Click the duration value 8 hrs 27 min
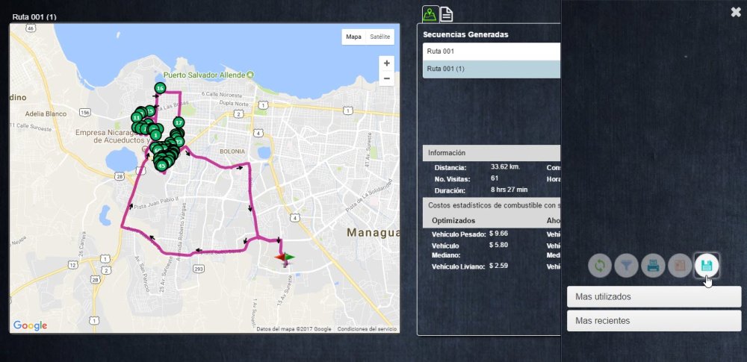Screen dimensions: 747x362 click(x=509, y=190)
